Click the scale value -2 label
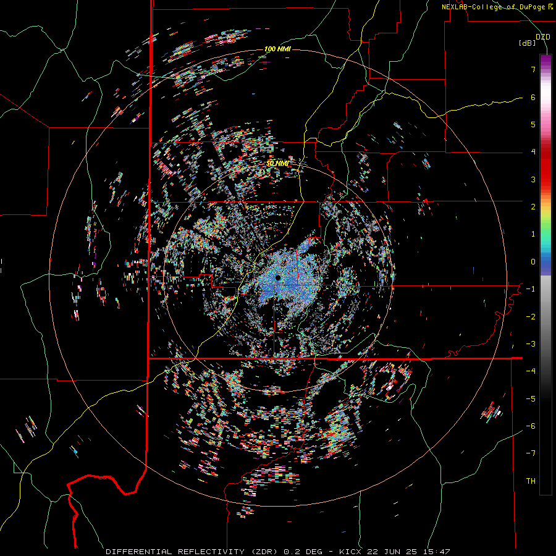Screen dimensions: 556x556 point(531,317)
